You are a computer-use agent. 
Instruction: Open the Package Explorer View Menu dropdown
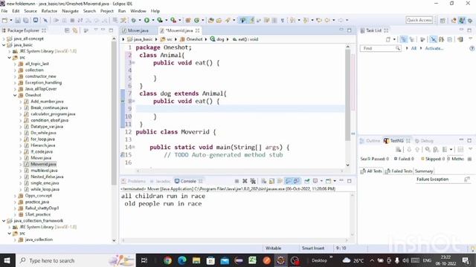96,30
